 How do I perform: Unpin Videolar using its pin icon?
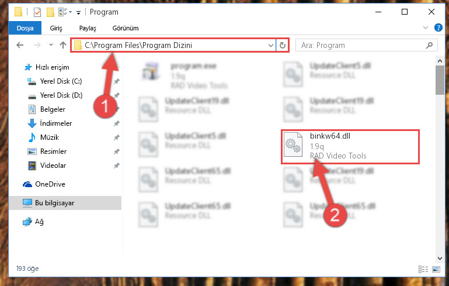pyautogui.click(x=116, y=166)
